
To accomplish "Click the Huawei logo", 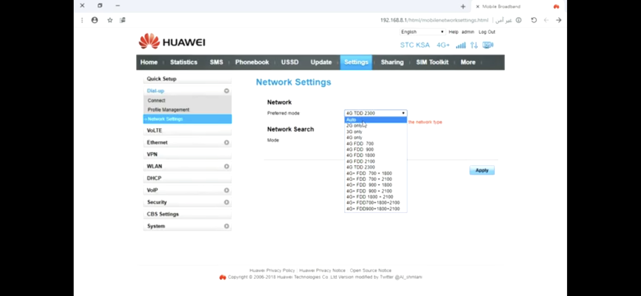I will tap(172, 41).
